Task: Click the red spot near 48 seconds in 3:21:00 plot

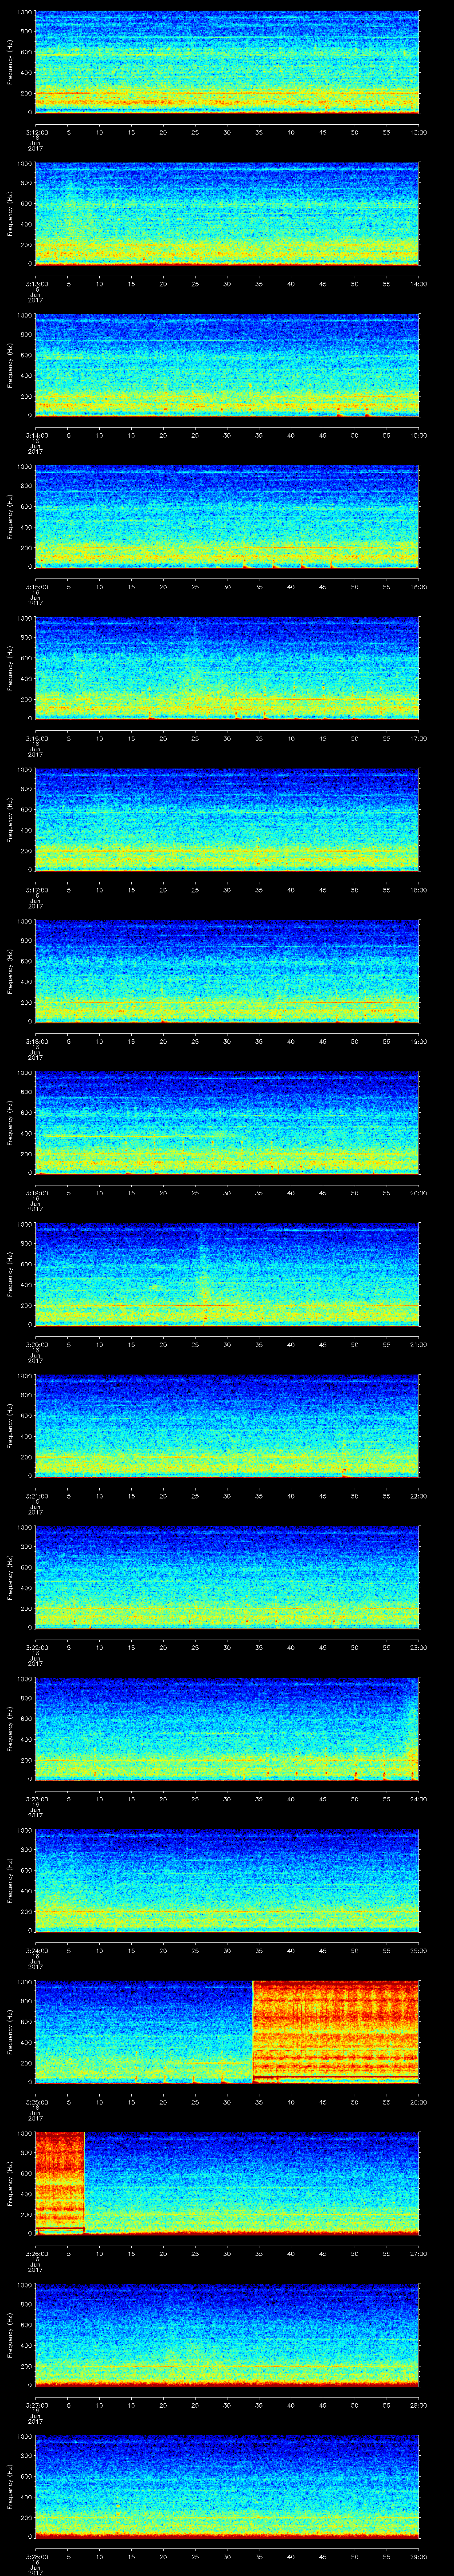Action: pos(344,1471)
